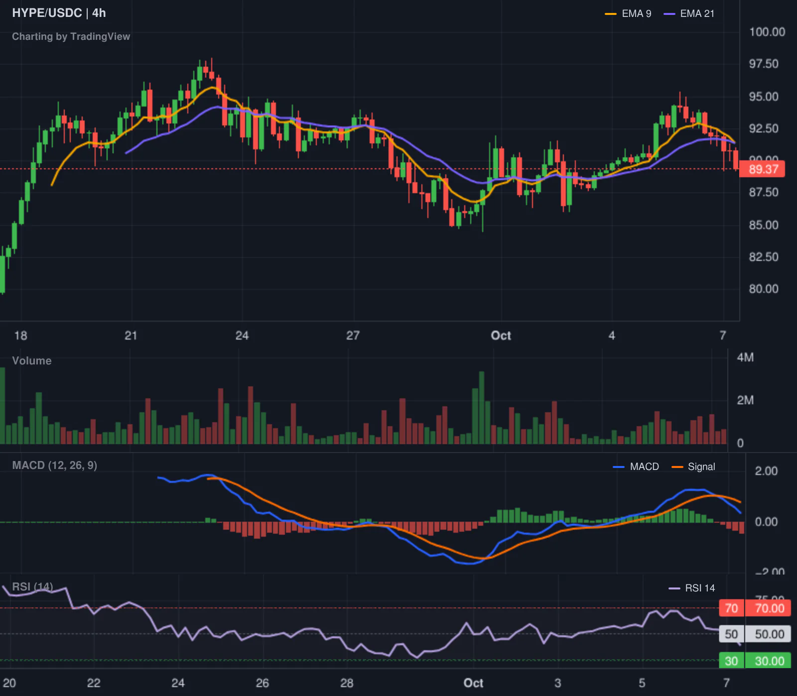Click the 22 date label on RSI time axis

click(94, 683)
